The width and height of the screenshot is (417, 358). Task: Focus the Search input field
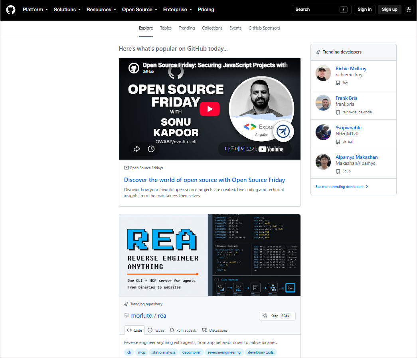[322, 10]
